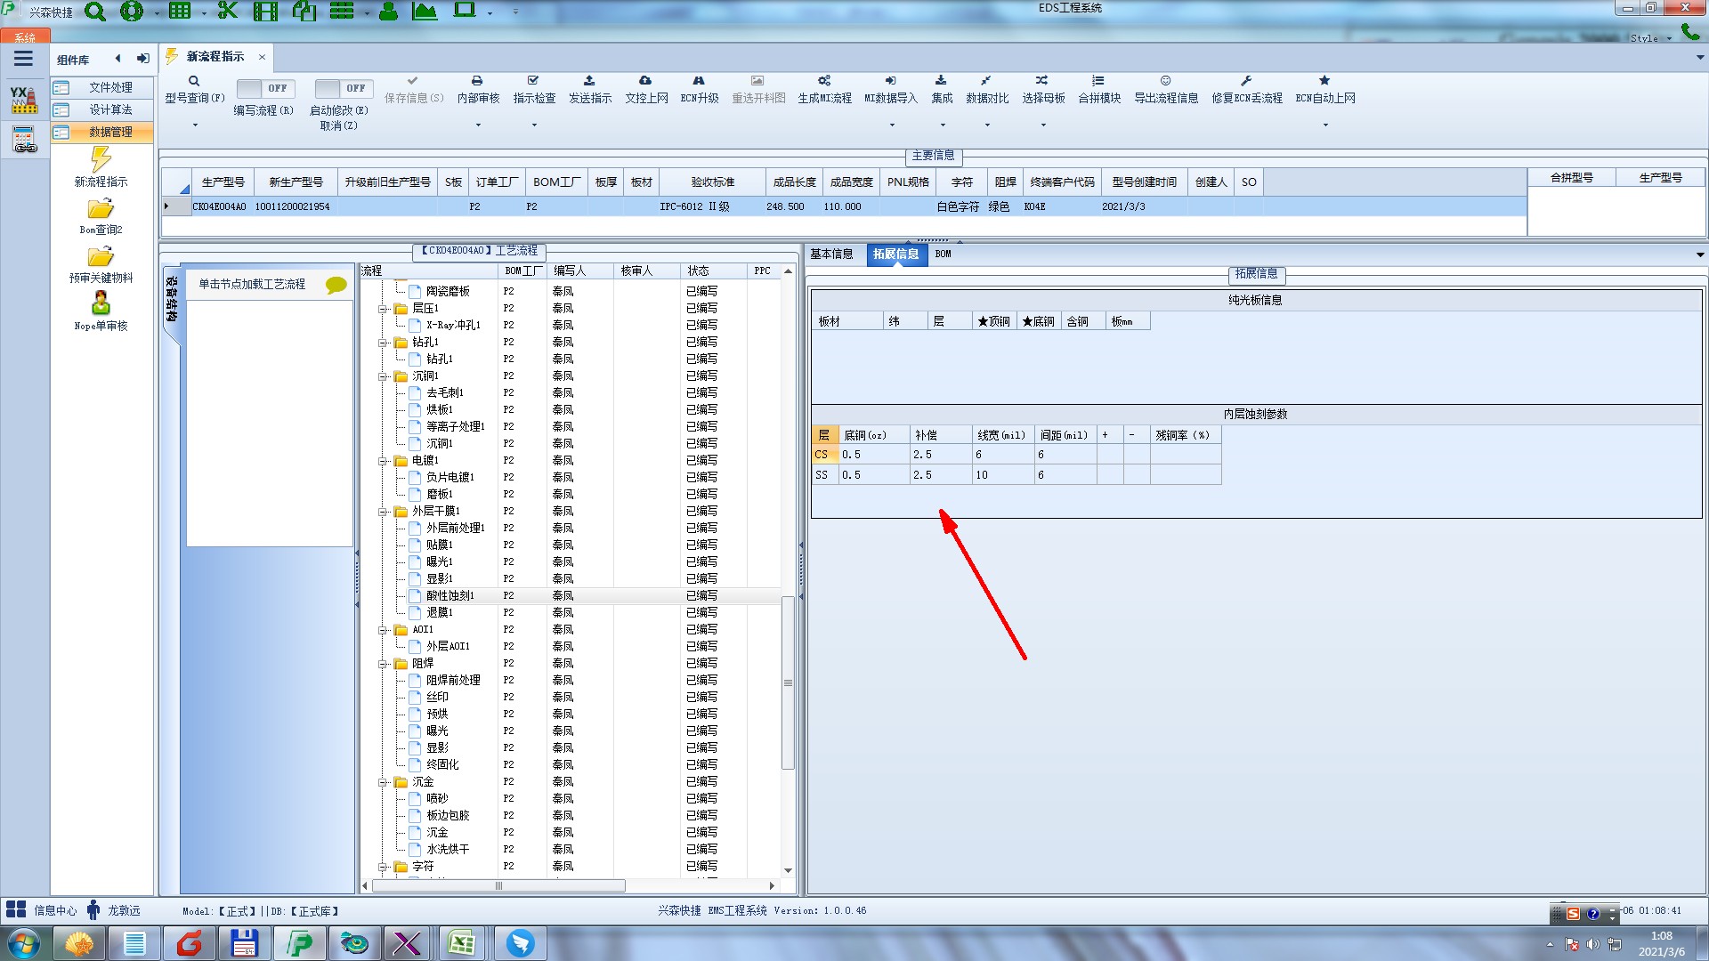Open Excel from the Windows taskbar

(x=461, y=943)
